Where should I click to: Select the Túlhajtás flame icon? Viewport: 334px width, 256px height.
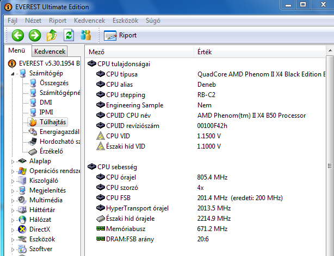point(33,122)
